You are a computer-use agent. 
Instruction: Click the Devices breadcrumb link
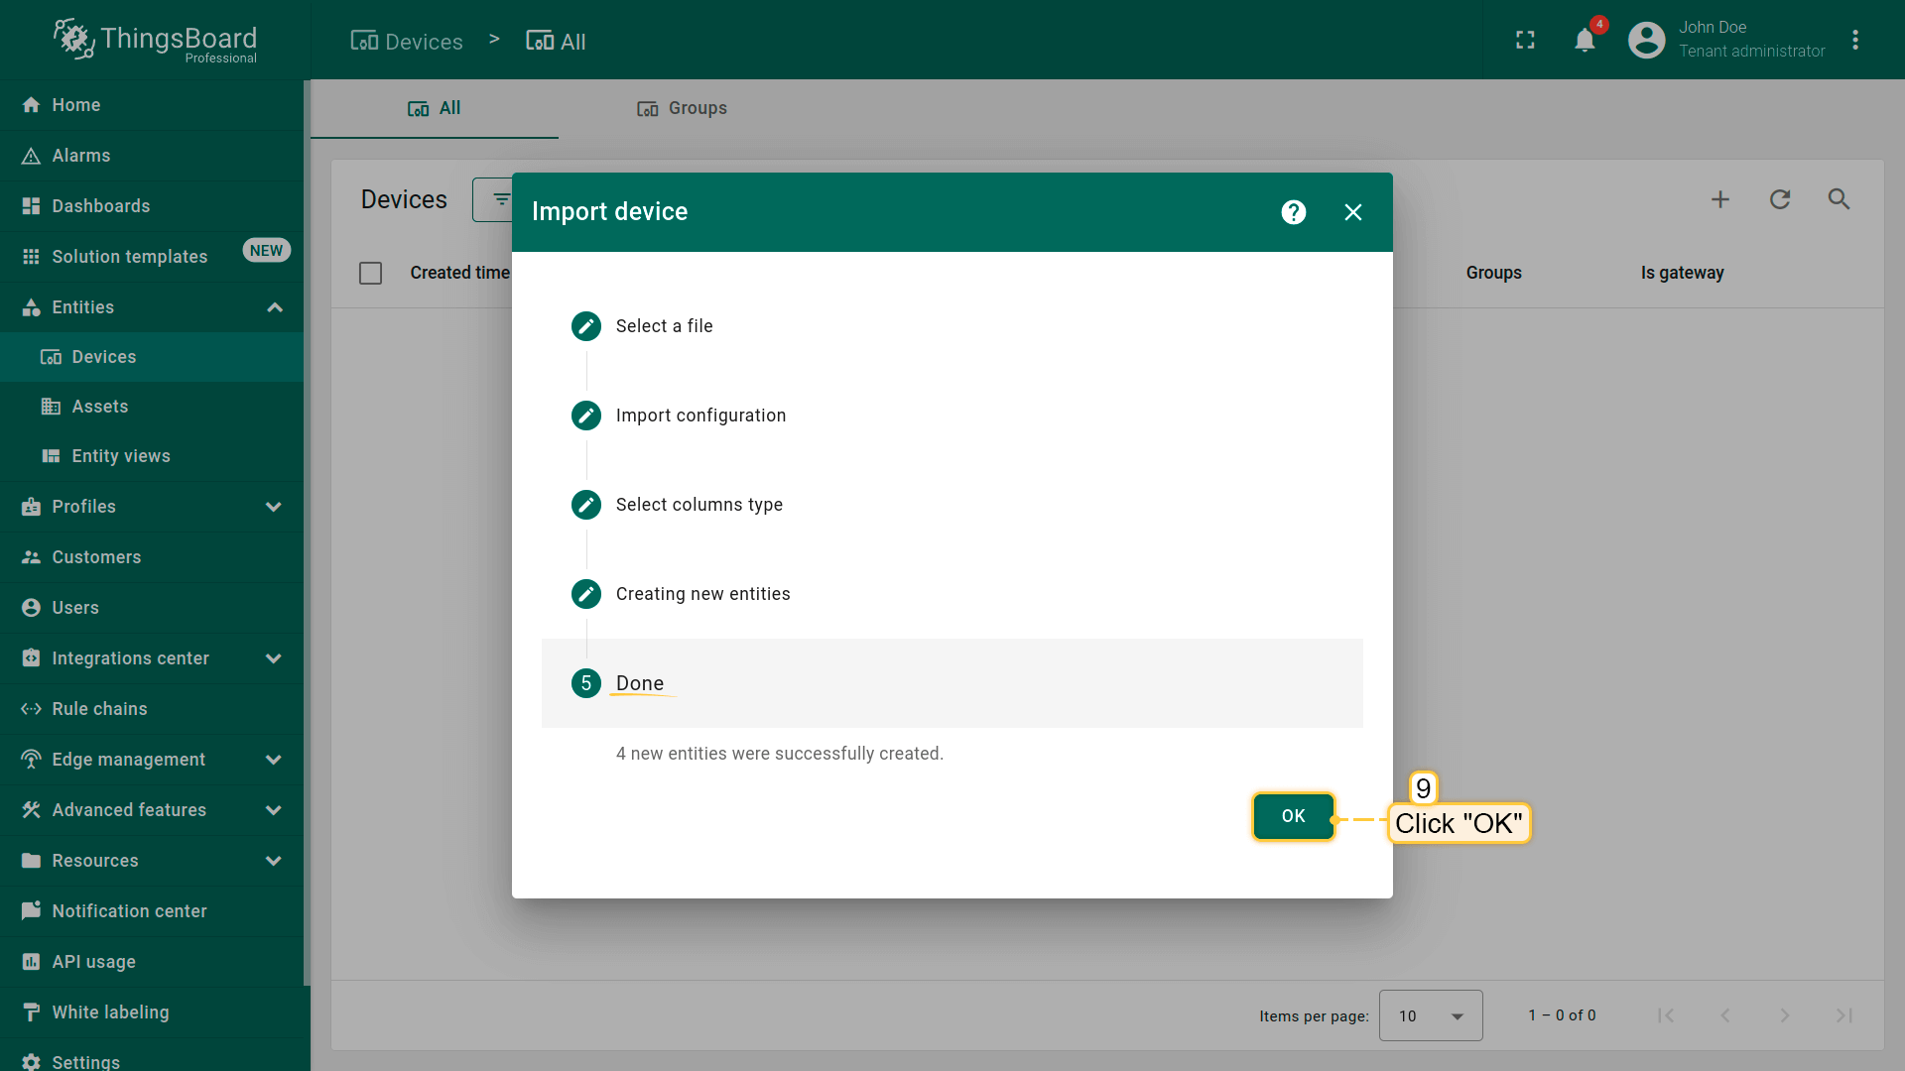pyautogui.click(x=407, y=42)
